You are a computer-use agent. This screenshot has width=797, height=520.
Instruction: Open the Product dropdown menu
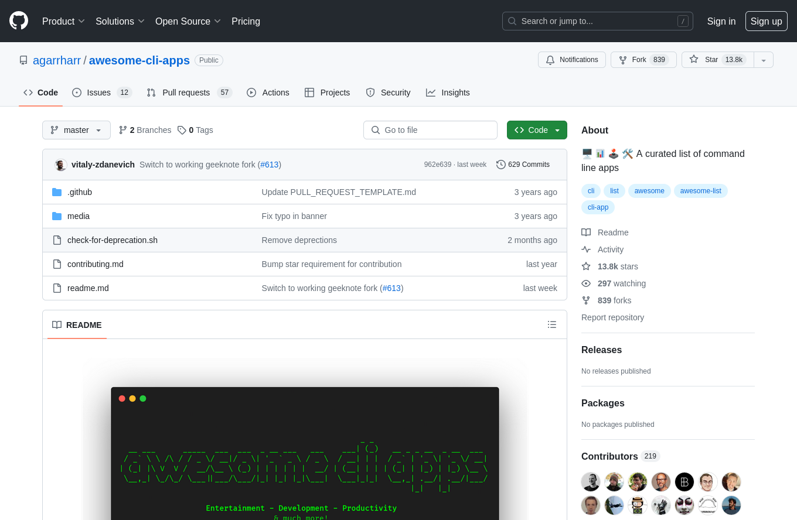63,21
